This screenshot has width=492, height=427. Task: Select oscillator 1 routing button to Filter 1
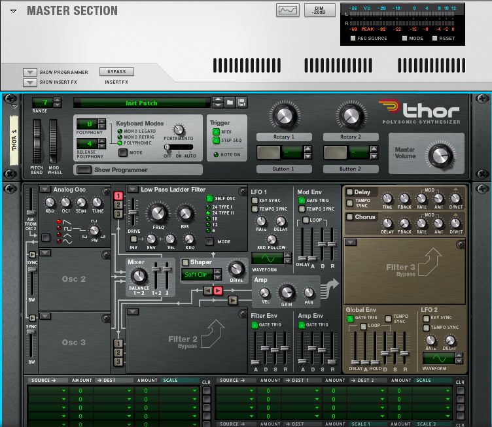click(x=118, y=196)
